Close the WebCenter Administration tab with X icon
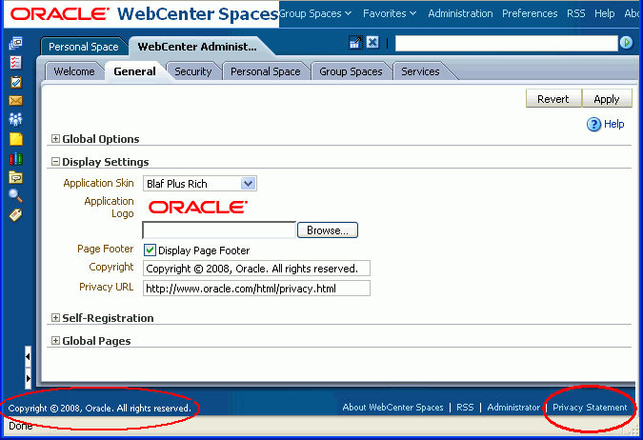643x440 pixels. [x=372, y=42]
